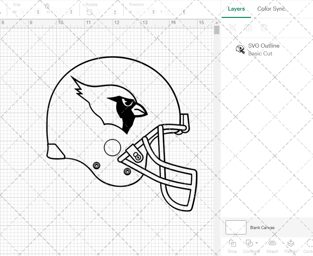313x256 pixels.
Task: Open the Color Sync tab
Action: tap(271, 9)
